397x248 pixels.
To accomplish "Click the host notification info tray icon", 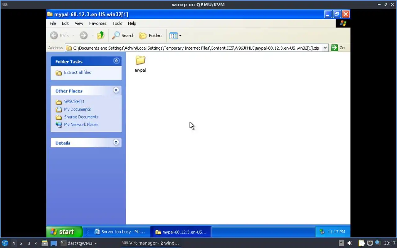I will [377, 243].
